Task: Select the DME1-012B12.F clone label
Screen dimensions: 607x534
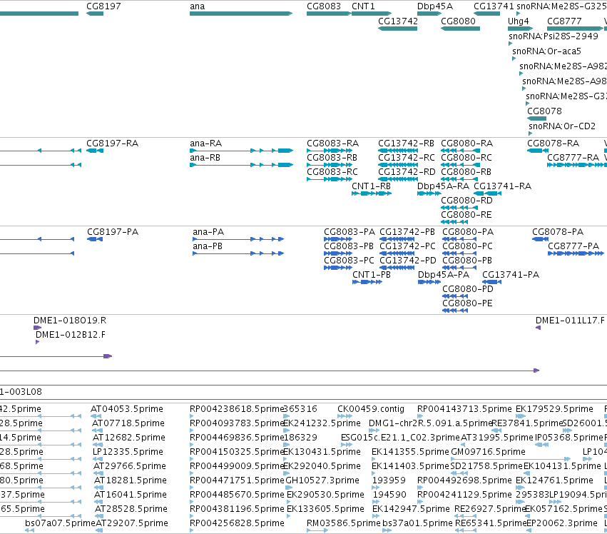Action: [x=70, y=335]
